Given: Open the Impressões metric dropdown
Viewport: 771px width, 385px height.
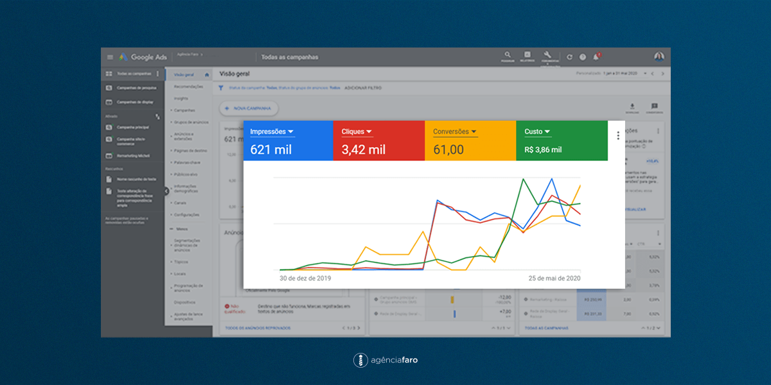Looking at the screenshot, I should click(x=272, y=132).
